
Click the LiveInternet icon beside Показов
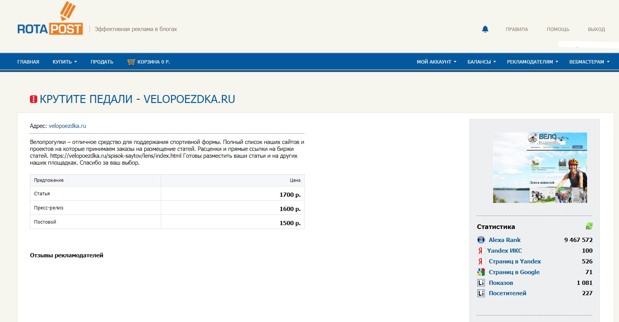click(x=481, y=283)
